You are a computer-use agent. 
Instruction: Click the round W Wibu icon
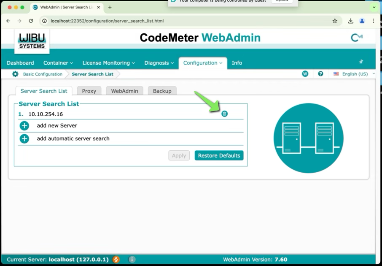305,74
